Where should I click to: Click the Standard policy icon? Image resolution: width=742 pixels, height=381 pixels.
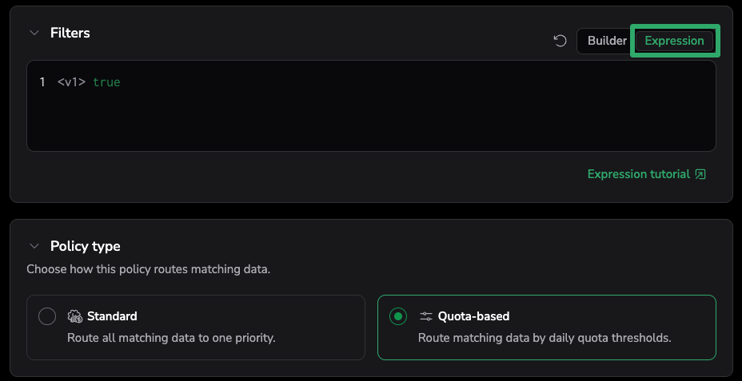[x=75, y=316]
